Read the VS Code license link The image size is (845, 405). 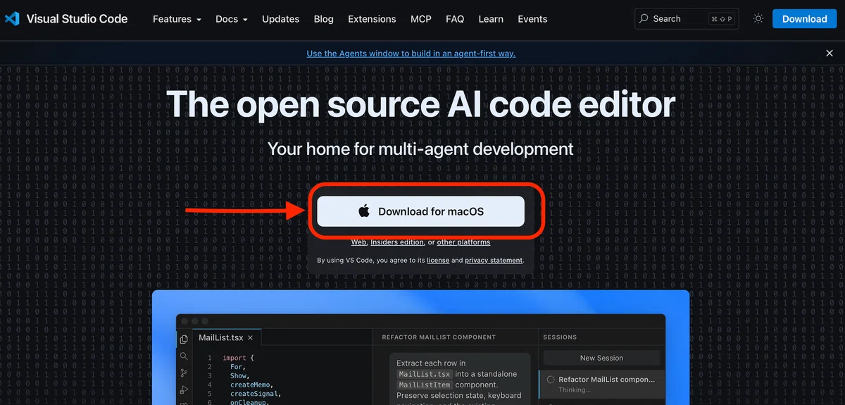coord(438,261)
